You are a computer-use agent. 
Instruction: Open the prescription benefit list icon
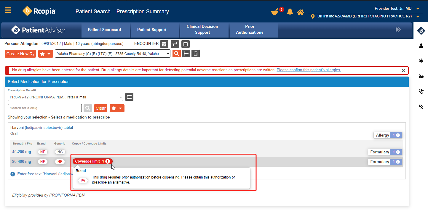coord(129,97)
